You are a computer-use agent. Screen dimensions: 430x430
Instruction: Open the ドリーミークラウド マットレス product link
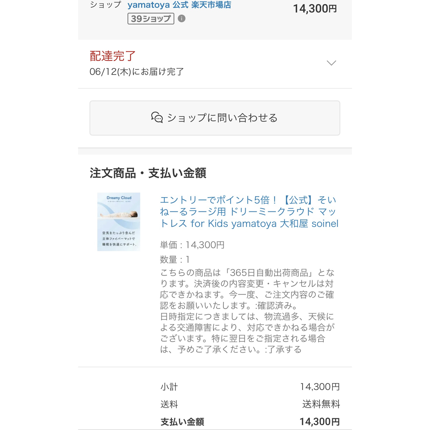click(249, 211)
